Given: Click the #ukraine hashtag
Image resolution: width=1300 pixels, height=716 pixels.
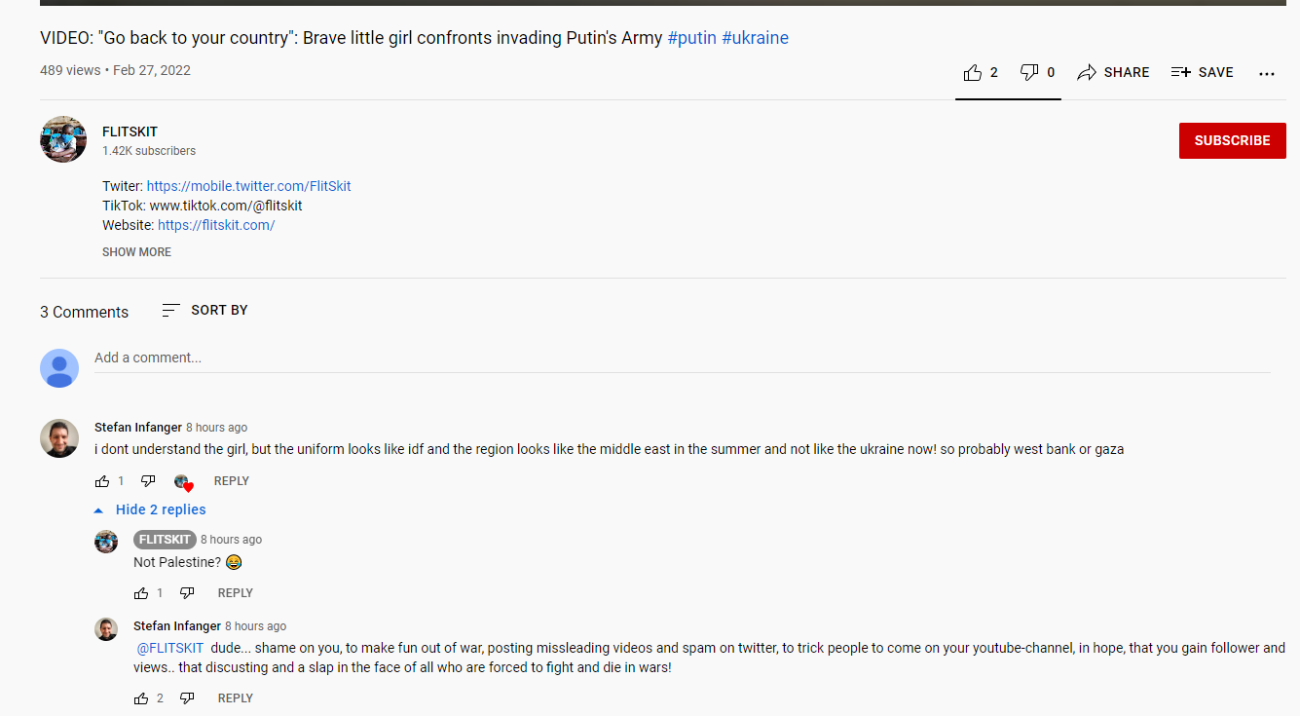Looking at the screenshot, I should pos(755,38).
